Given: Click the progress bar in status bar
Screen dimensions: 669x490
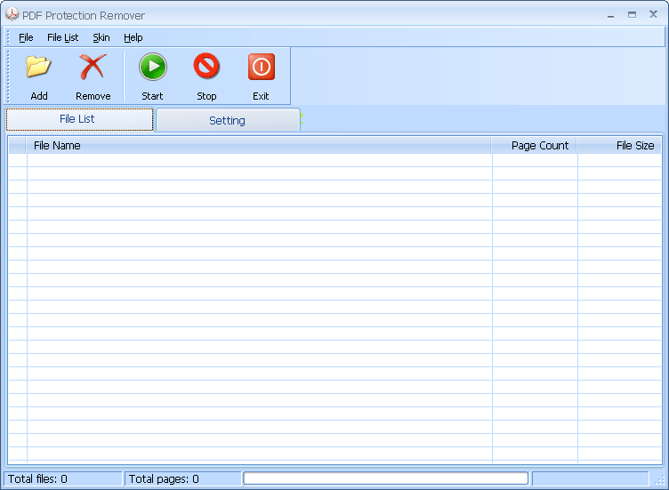Looking at the screenshot, I should click(x=386, y=478).
